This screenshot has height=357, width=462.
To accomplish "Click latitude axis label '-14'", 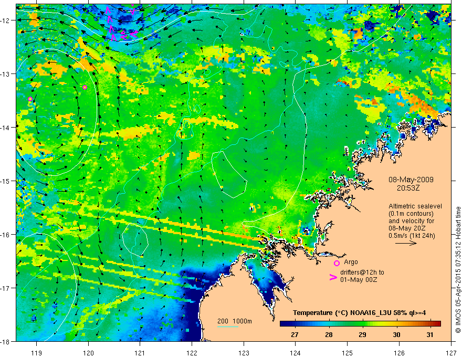I will 5,128.
